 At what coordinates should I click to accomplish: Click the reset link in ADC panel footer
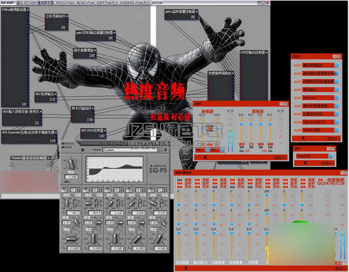tap(280, 157)
